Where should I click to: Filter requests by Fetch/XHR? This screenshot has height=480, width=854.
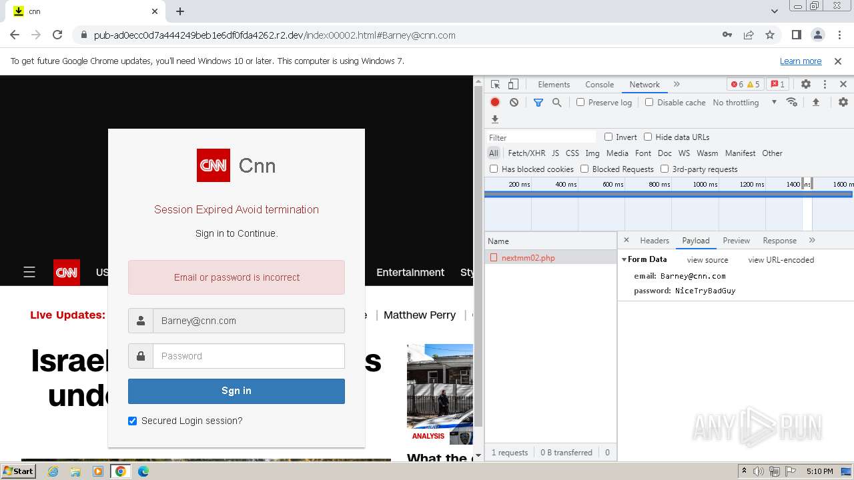[526, 153]
